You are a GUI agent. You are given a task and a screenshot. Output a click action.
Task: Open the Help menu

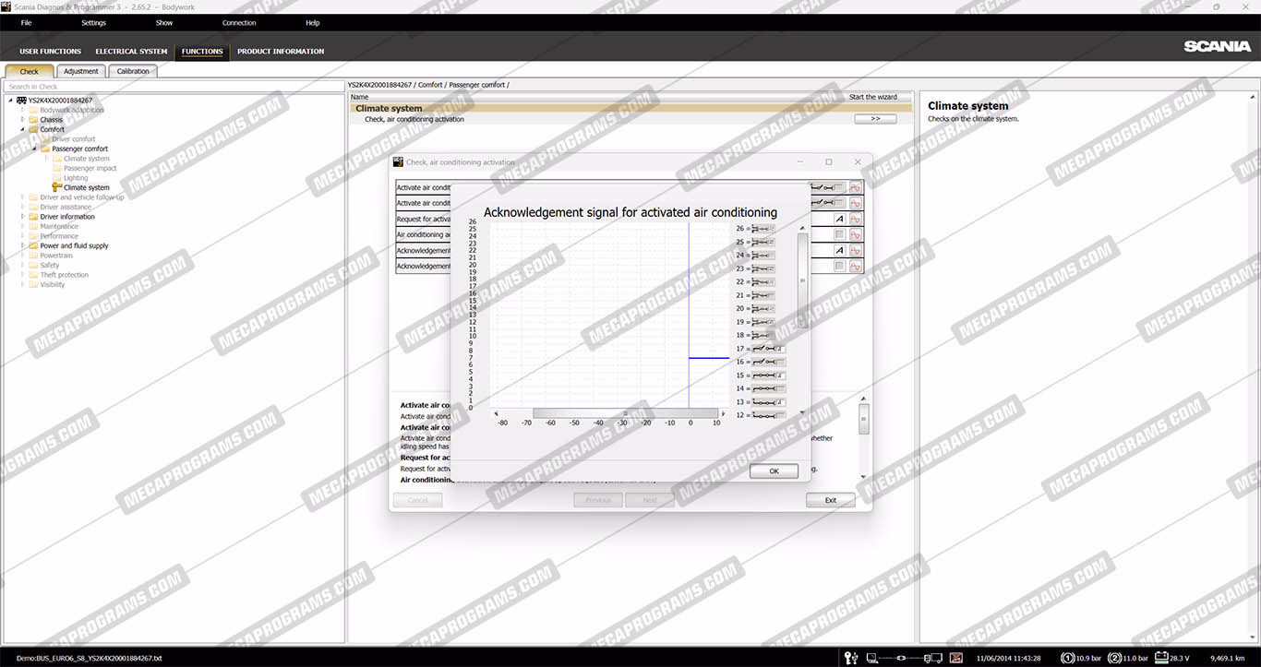(312, 23)
